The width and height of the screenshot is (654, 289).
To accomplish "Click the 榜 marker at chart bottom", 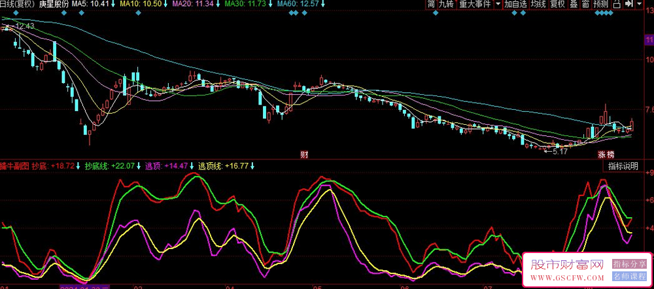I will pyautogui.click(x=610, y=155).
